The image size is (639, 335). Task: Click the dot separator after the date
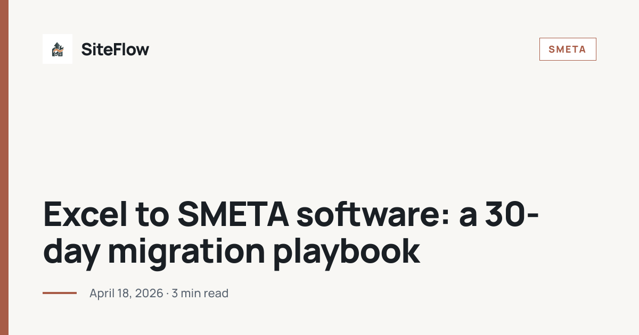click(167, 293)
